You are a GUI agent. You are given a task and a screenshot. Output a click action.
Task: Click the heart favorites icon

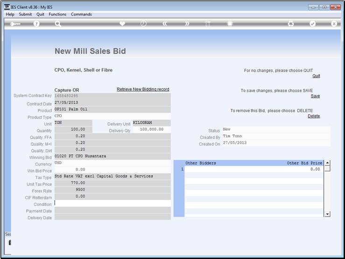click(122, 23)
